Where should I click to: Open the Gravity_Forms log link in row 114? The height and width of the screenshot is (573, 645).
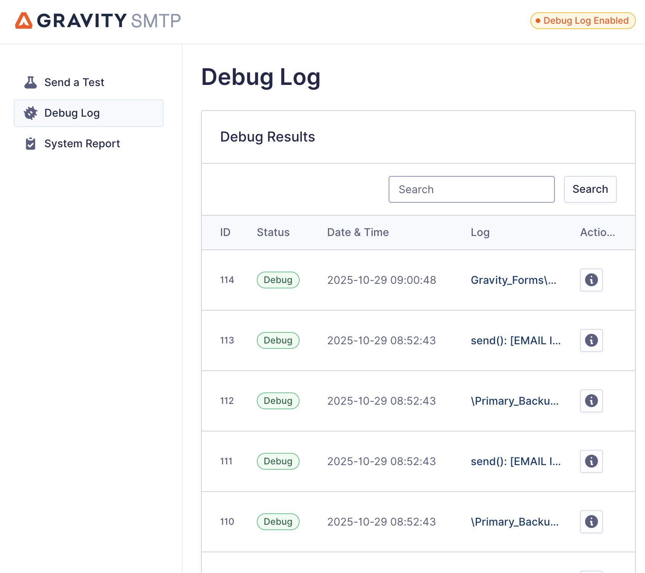(x=513, y=280)
